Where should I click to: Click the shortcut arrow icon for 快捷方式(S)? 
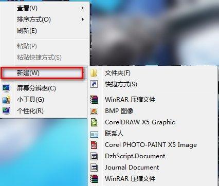[94, 84]
